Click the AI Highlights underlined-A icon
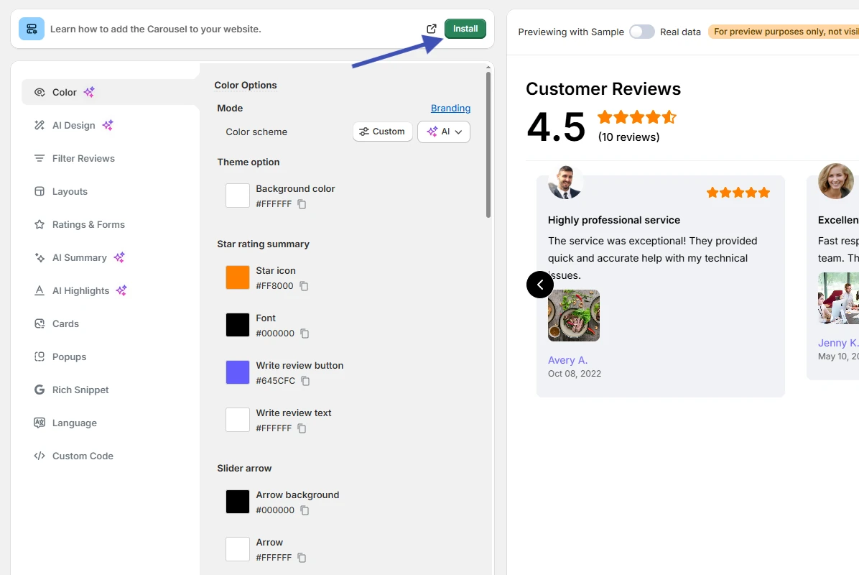The height and width of the screenshot is (575, 859). [x=40, y=290]
